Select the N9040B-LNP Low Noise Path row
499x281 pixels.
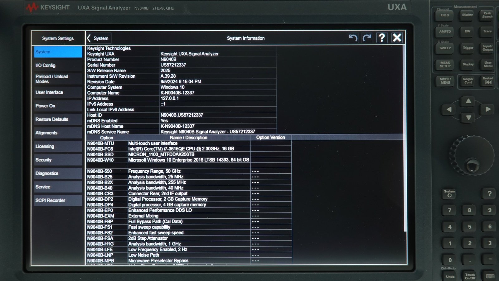coord(189,255)
